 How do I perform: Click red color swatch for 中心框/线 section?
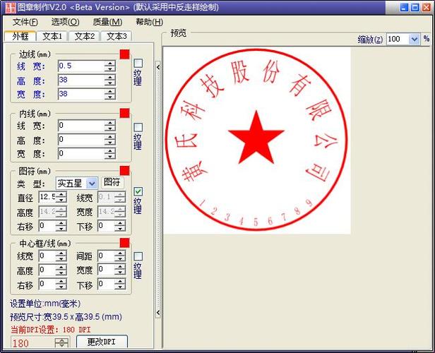124,243
